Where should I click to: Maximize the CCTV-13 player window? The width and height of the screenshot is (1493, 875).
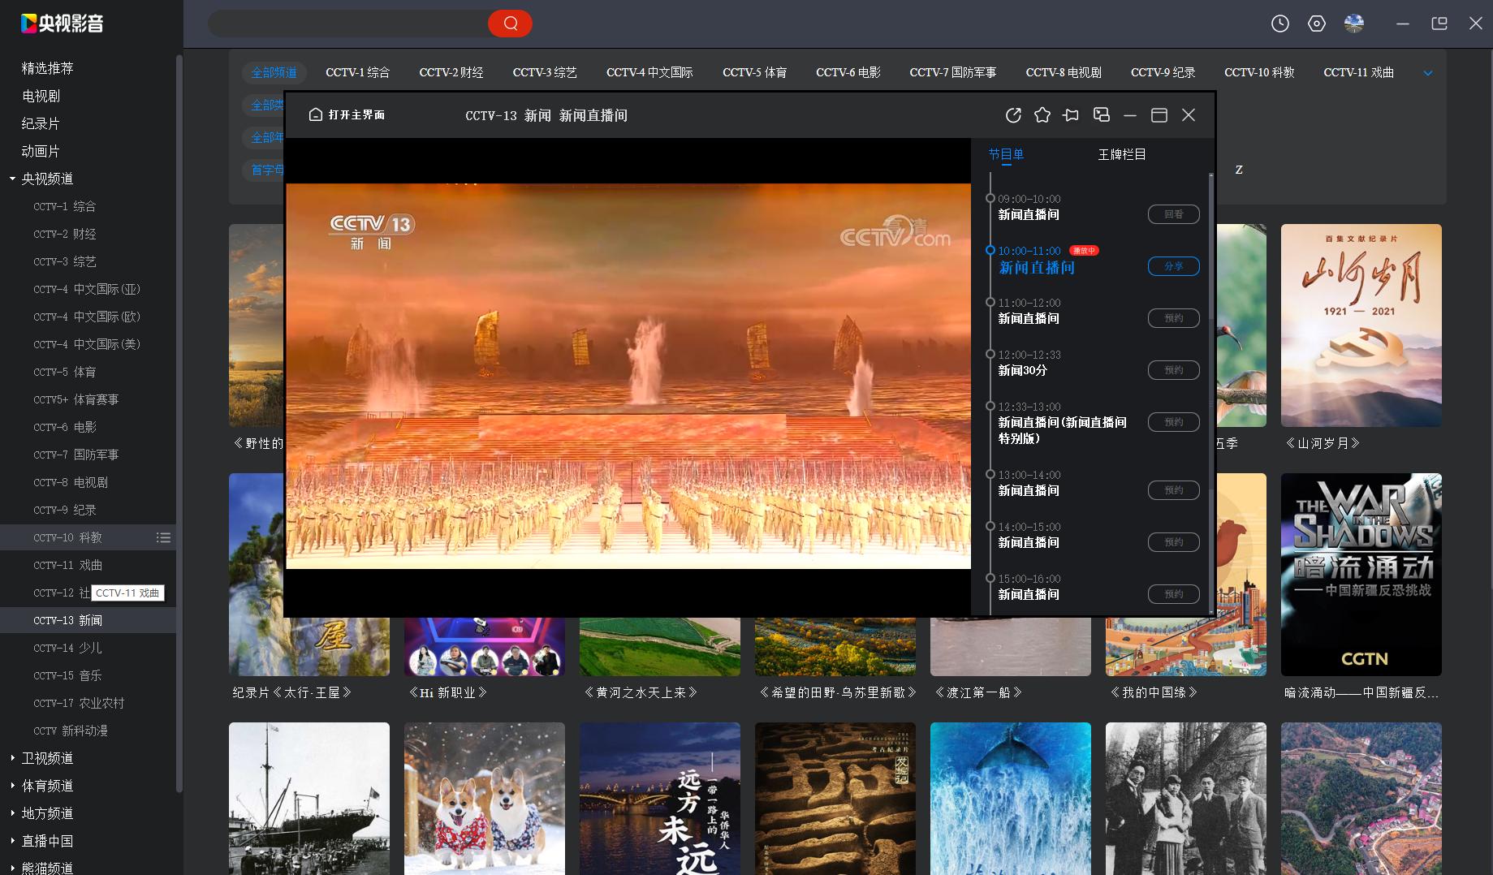[1159, 115]
